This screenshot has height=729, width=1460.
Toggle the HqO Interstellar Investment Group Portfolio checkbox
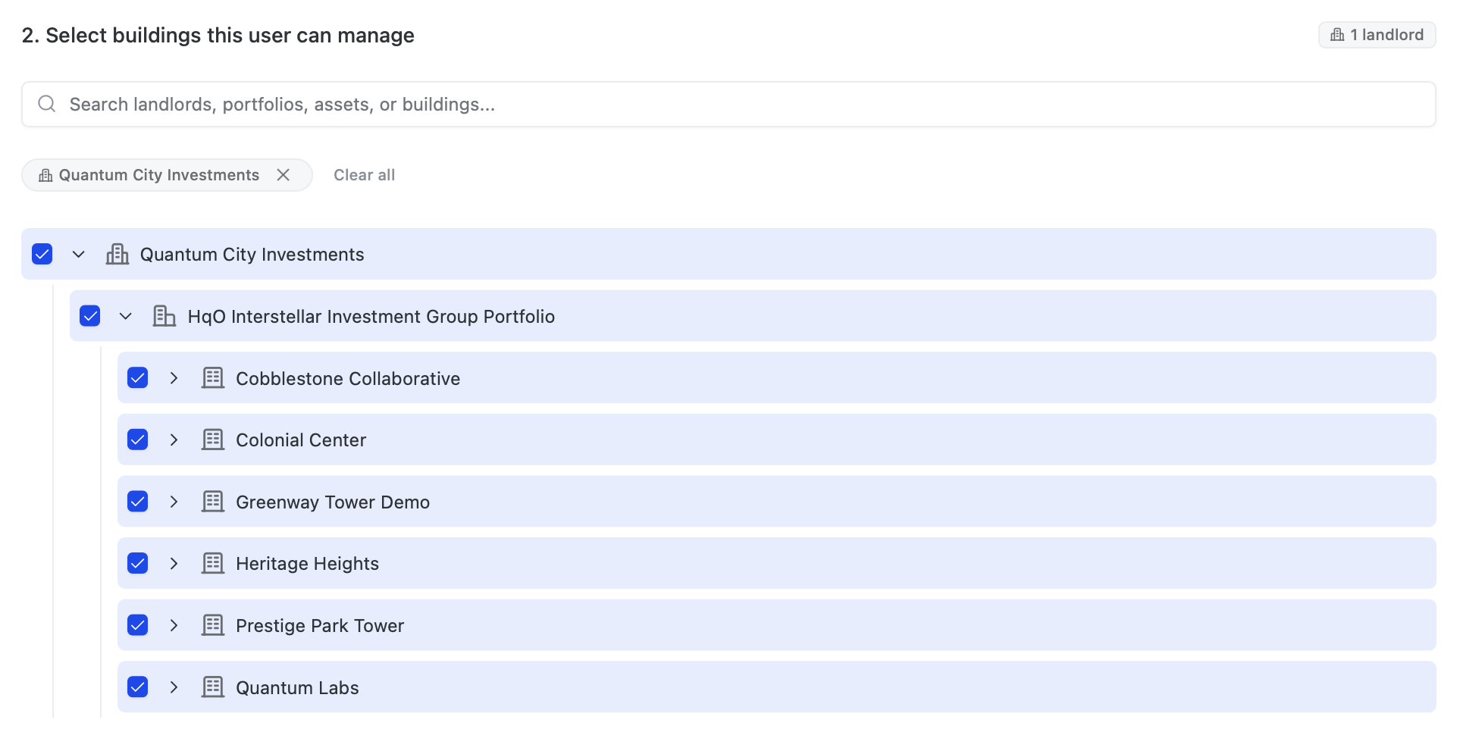[x=90, y=316]
